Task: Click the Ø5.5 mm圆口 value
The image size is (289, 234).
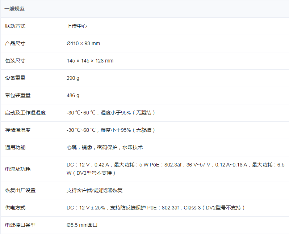Action: (82, 225)
